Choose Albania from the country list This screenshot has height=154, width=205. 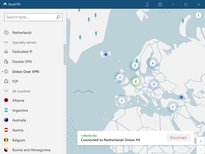pyautogui.click(x=18, y=100)
